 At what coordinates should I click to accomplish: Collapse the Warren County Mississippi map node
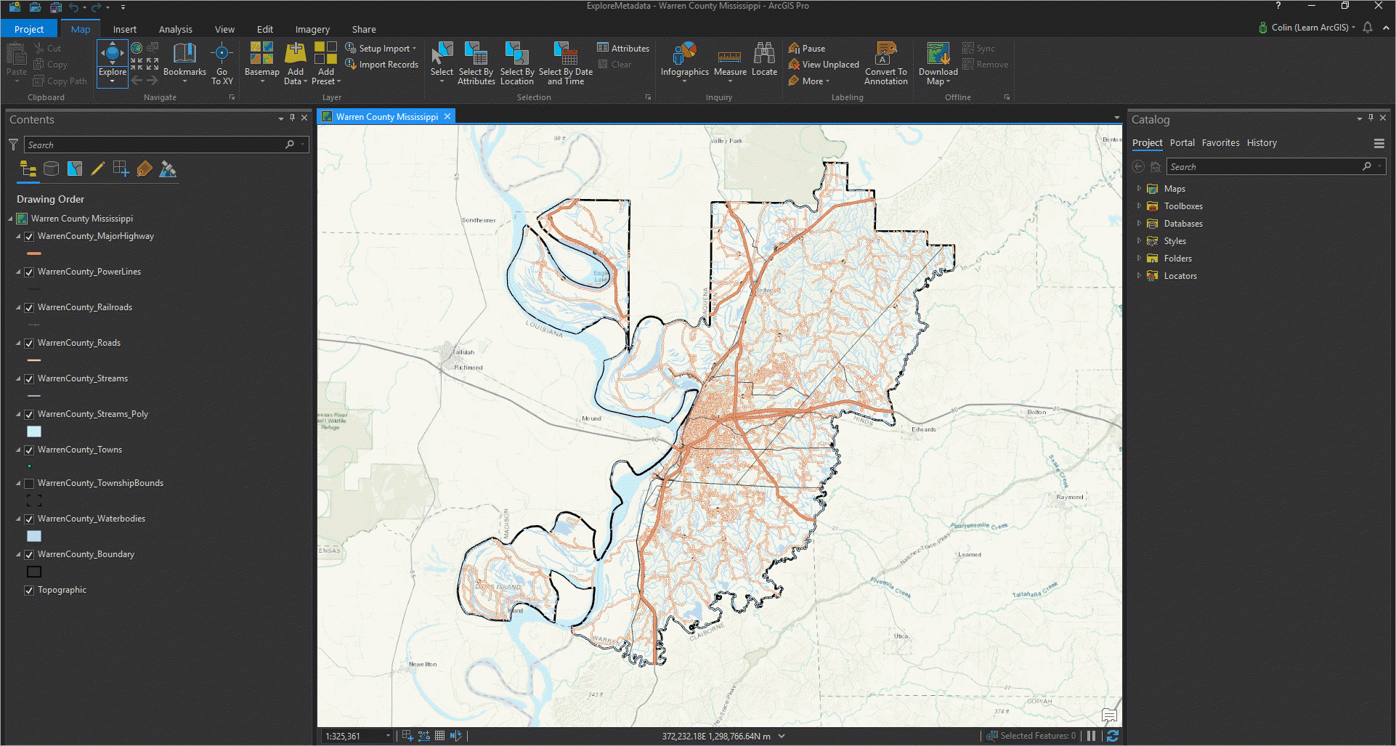10,219
